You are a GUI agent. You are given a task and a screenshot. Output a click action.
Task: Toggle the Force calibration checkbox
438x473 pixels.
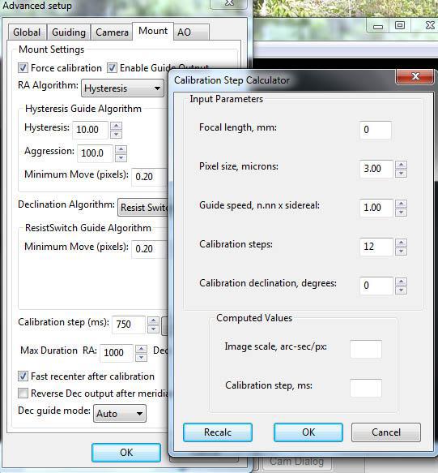pyautogui.click(x=23, y=68)
